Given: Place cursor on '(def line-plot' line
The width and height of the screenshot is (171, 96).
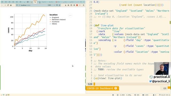Looking at the screenshot, I should tap(104, 26).
